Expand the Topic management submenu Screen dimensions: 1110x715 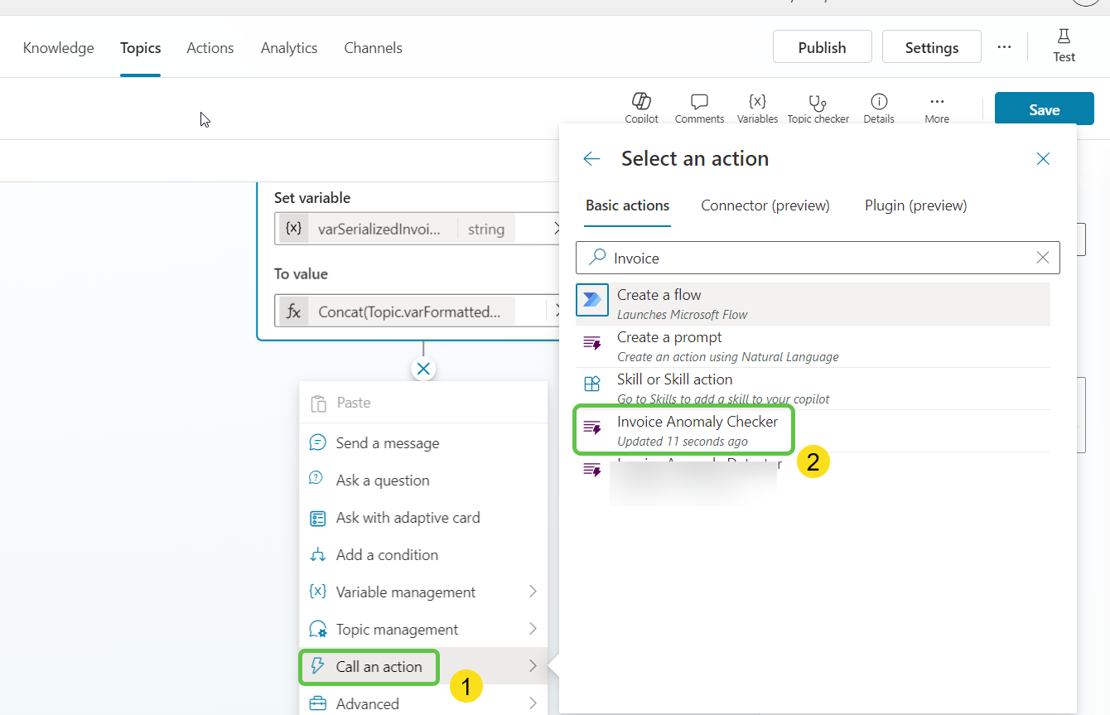(x=533, y=629)
